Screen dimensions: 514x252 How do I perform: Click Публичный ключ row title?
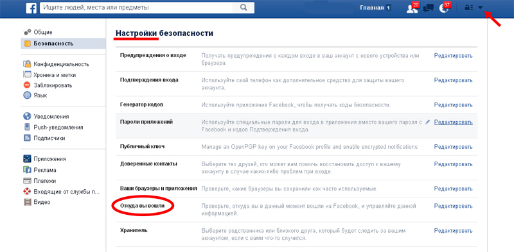(142, 146)
